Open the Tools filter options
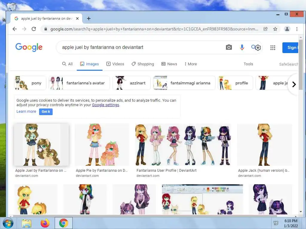Image resolution: width=306 pixels, height=229 pixels. 248,64
